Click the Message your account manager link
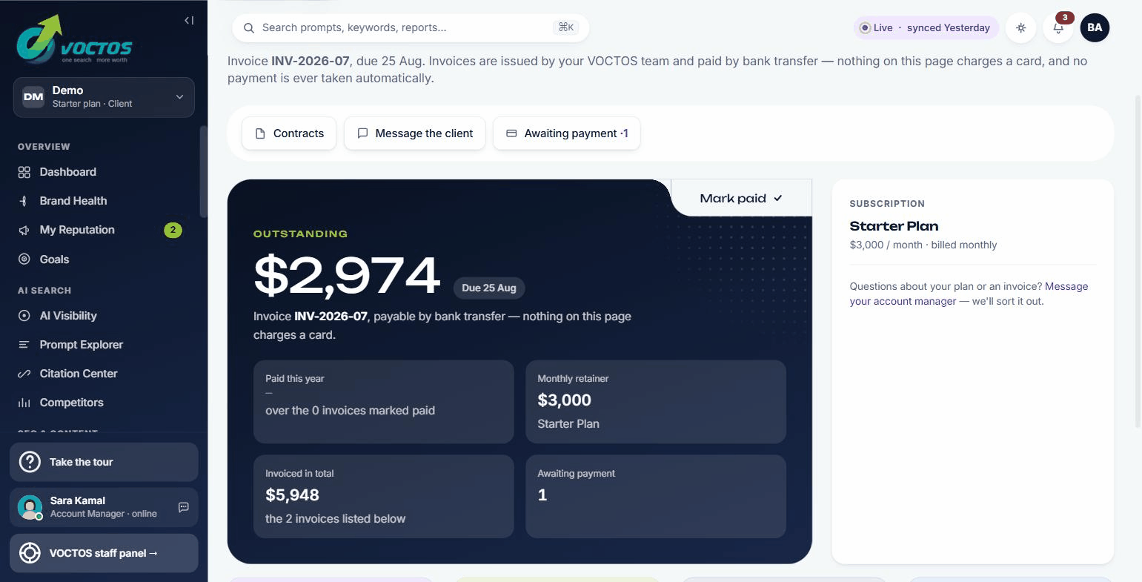This screenshot has height=582, width=1142. tap(969, 294)
